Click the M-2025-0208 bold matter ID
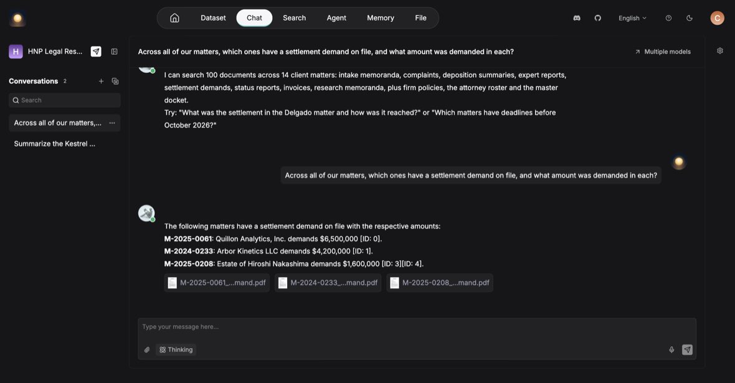This screenshot has height=383, width=735. pyautogui.click(x=189, y=264)
